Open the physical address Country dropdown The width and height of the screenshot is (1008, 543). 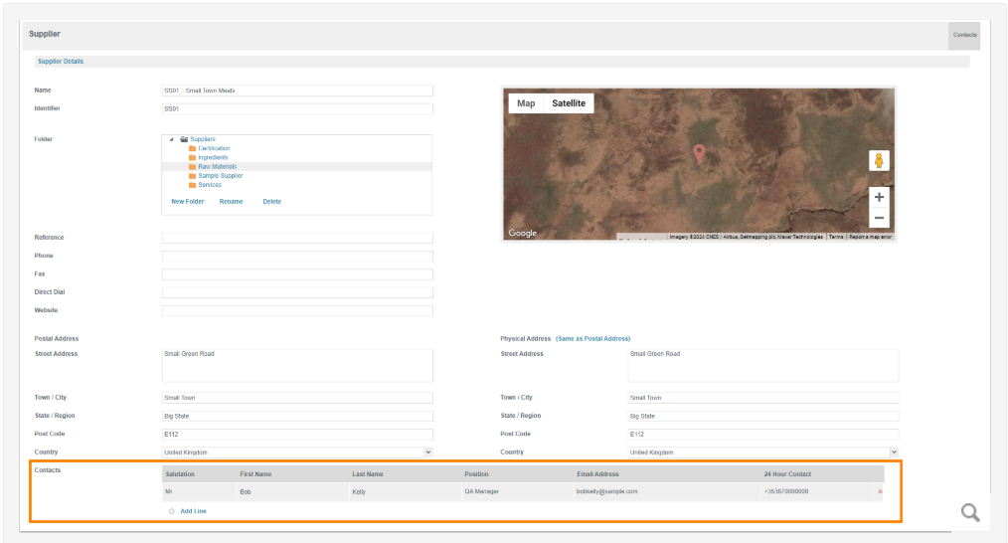click(894, 452)
